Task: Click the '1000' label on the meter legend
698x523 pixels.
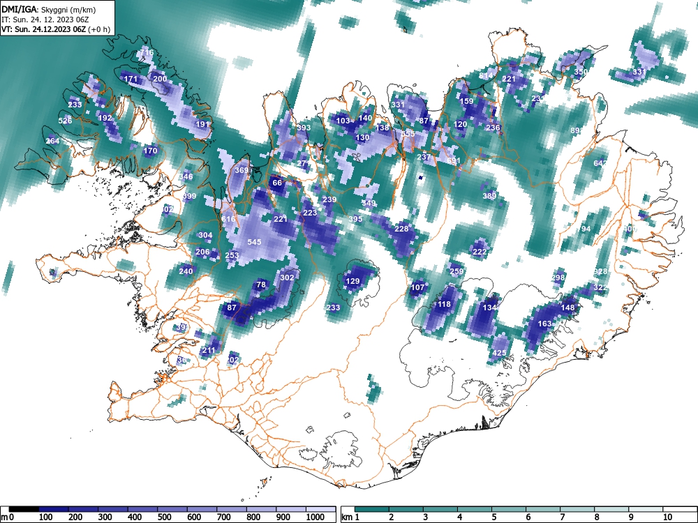Action: pyautogui.click(x=315, y=517)
